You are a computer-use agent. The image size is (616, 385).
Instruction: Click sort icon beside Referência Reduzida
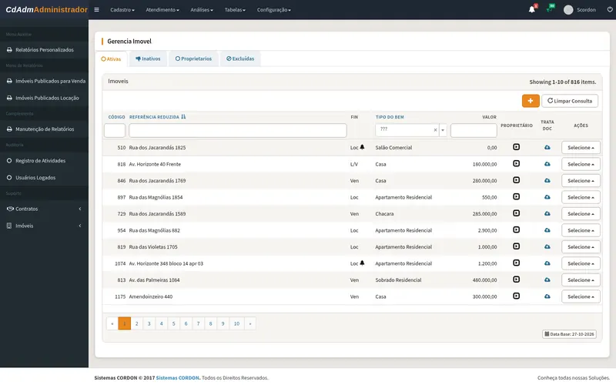click(x=183, y=117)
